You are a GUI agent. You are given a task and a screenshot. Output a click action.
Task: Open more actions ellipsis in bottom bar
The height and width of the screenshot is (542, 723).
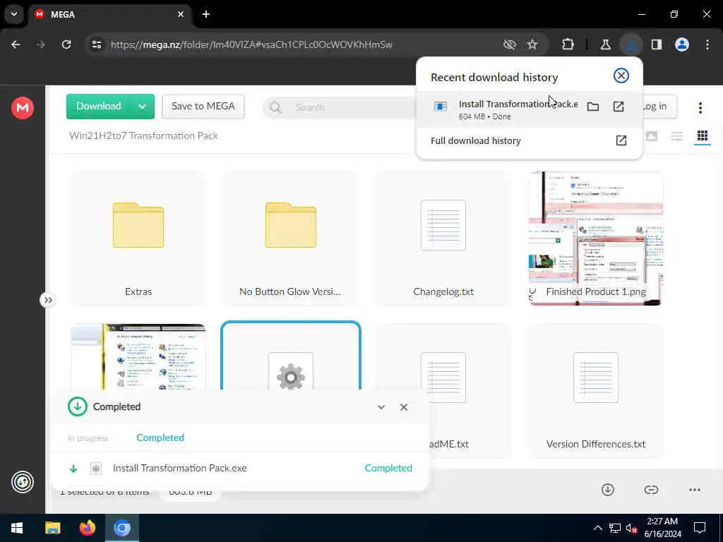click(695, 490)
